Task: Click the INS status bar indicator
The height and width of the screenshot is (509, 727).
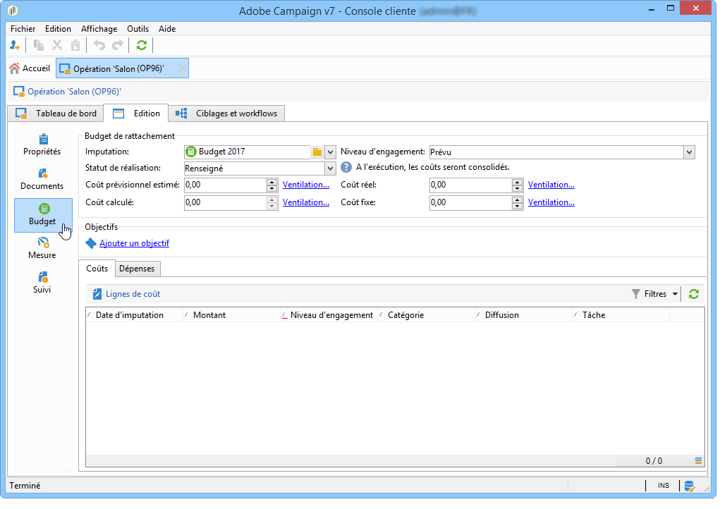Action: click(664, 485)
